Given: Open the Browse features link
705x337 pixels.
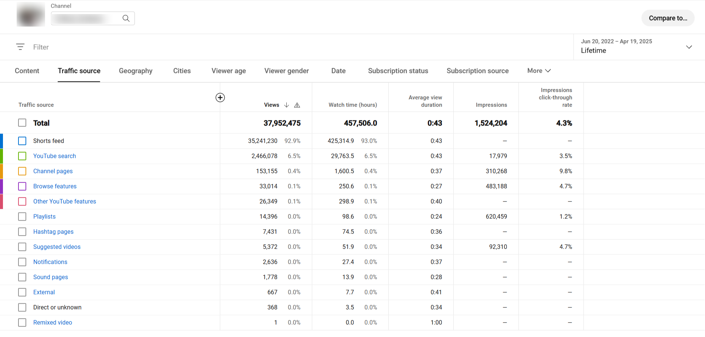Looking at the screenshot, I should point(55,186).
